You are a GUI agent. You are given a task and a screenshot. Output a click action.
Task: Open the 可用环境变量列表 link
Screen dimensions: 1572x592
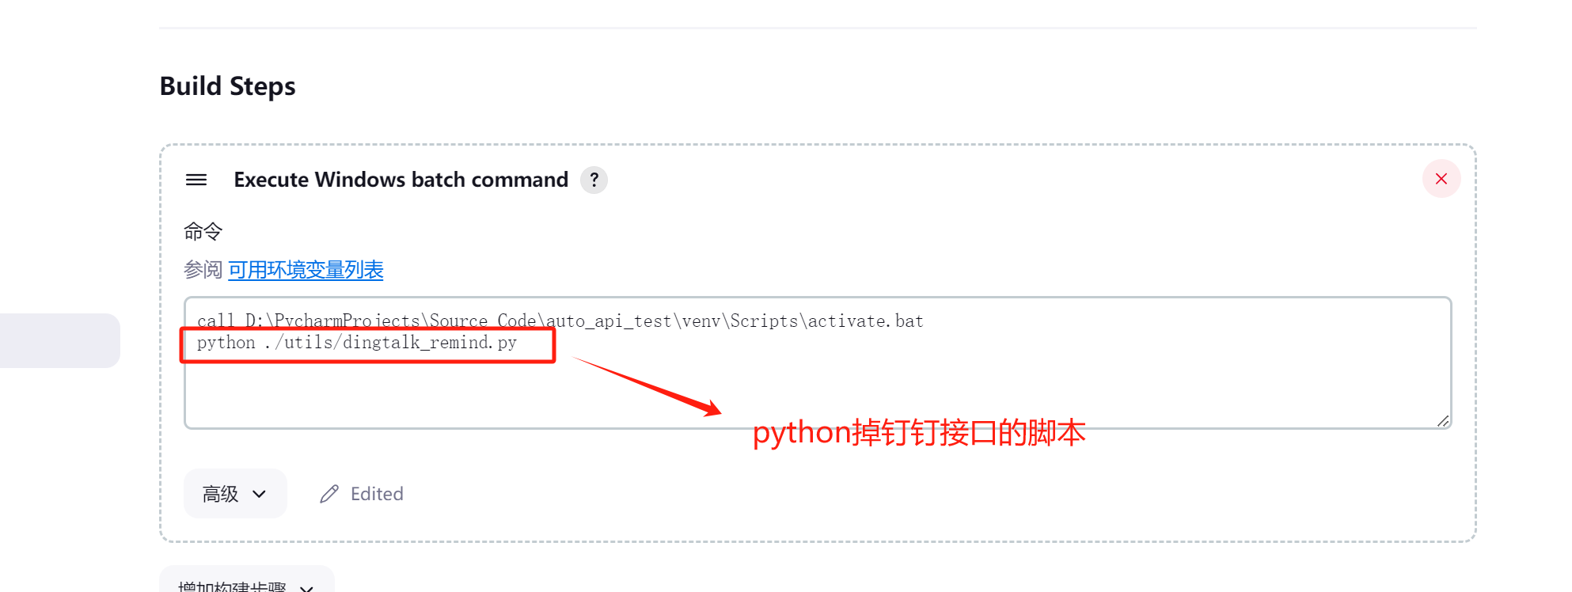[x=306, y=270]
